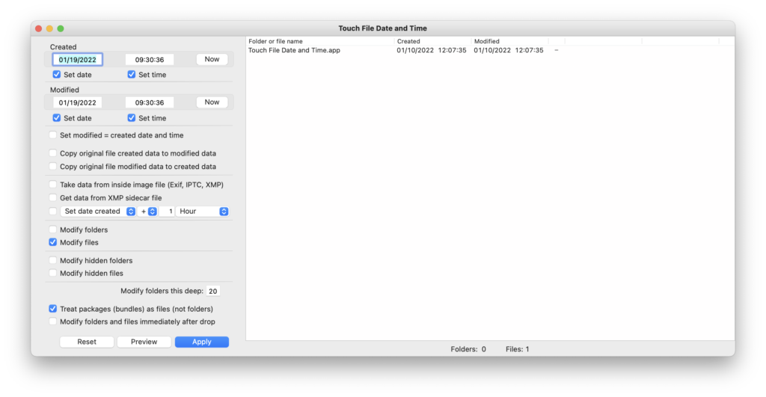The height and width of the screenshot is (397, 766).
Task: Toggle Set time checkbox under Created
Action: (x=132, y=74)
